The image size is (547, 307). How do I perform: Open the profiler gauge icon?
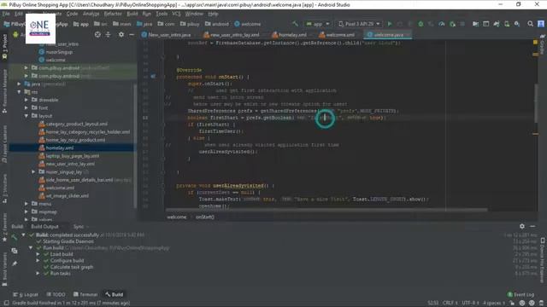[x=442, y=24]
